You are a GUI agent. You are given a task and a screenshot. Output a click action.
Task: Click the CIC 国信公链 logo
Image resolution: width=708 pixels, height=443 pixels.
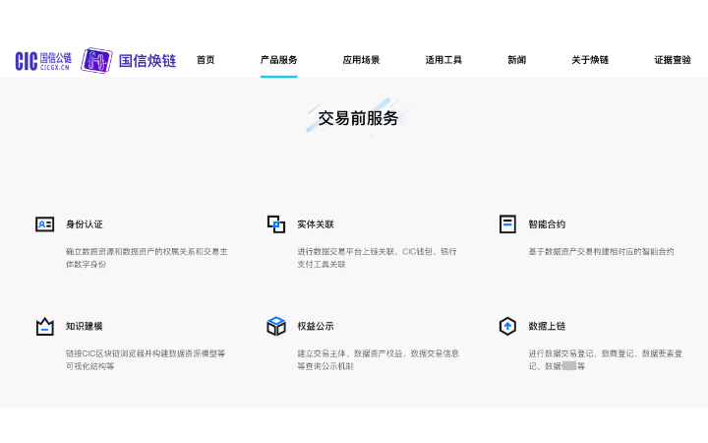tap(43, 61)
